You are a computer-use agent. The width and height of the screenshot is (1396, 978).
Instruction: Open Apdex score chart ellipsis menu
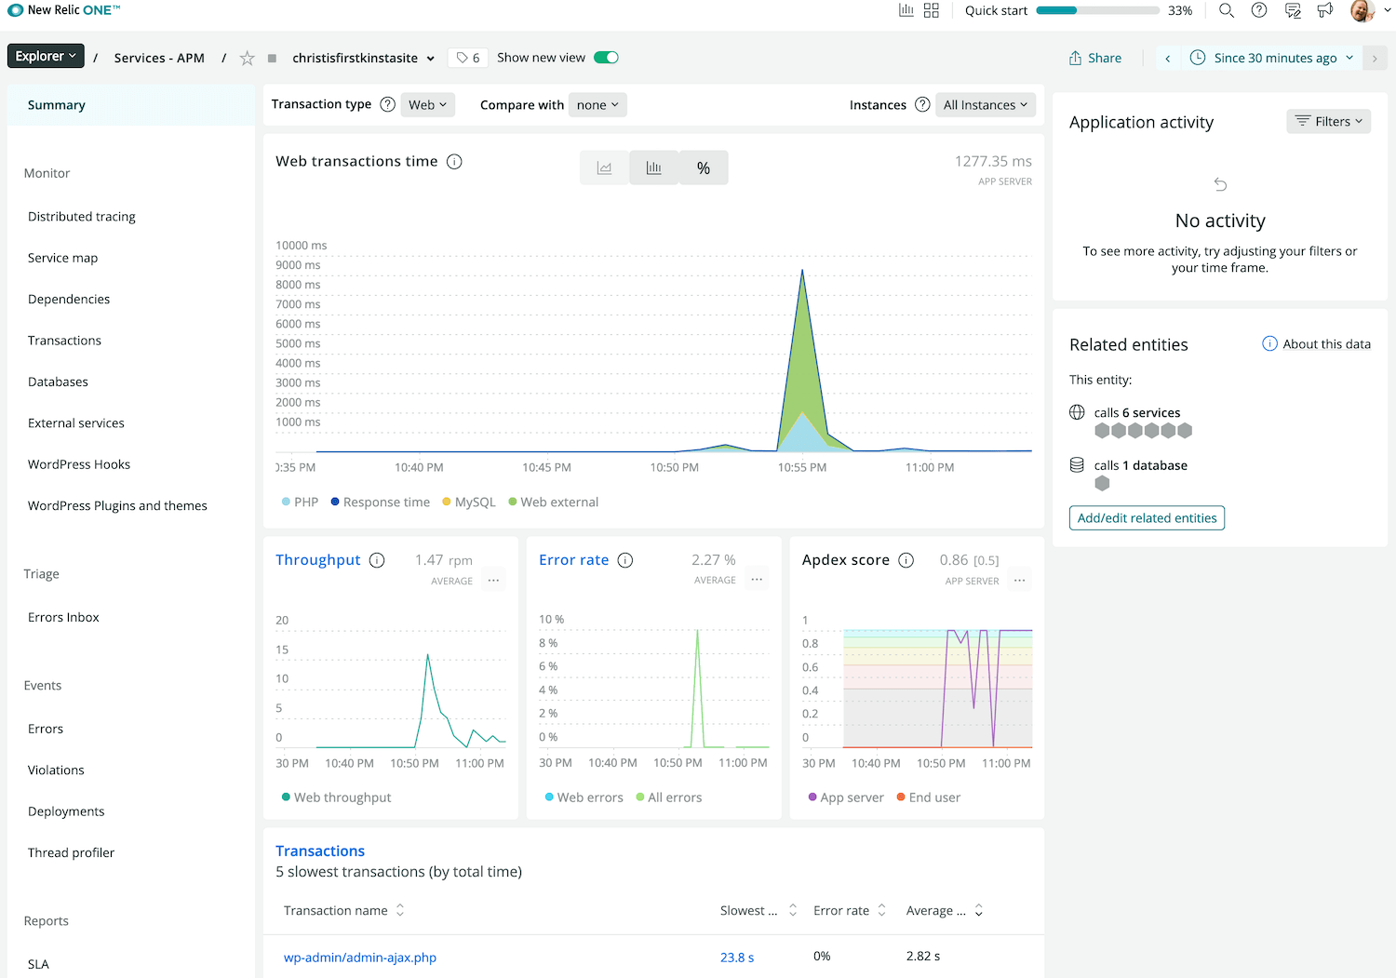coord(1020,581)
